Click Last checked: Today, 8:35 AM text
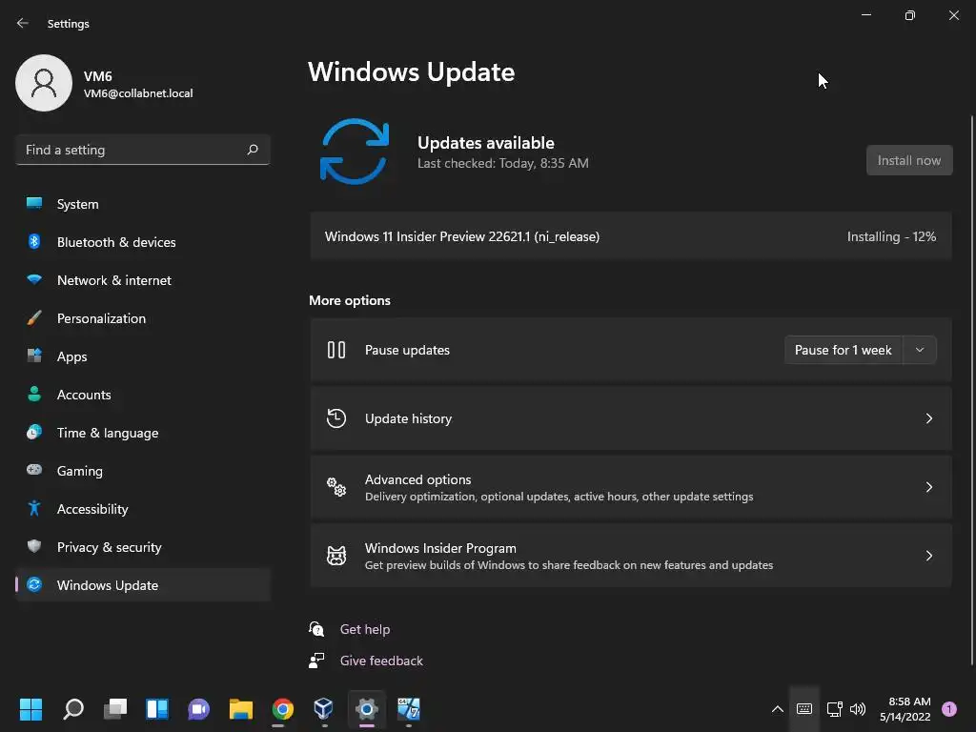The image size is (976, 732). tap(503, 163)
